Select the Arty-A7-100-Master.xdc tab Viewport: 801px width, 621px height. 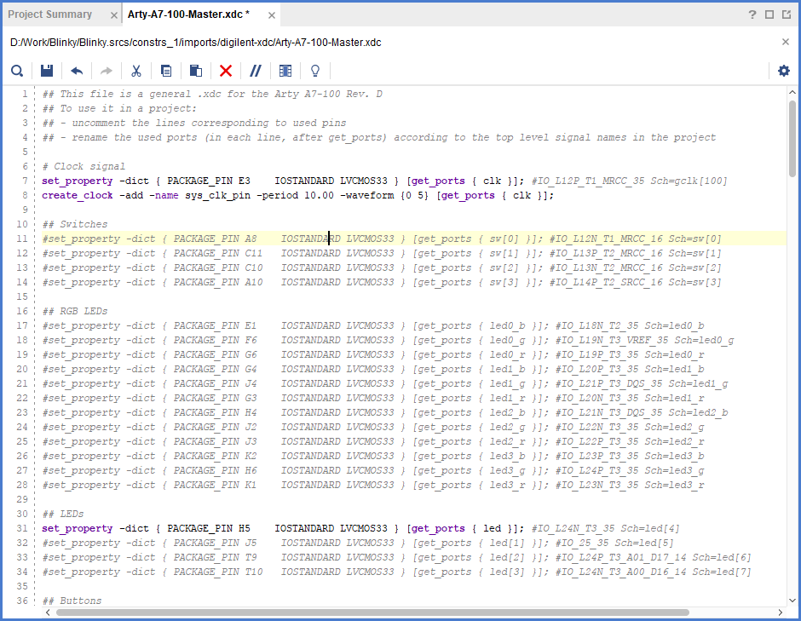[188, 14]
